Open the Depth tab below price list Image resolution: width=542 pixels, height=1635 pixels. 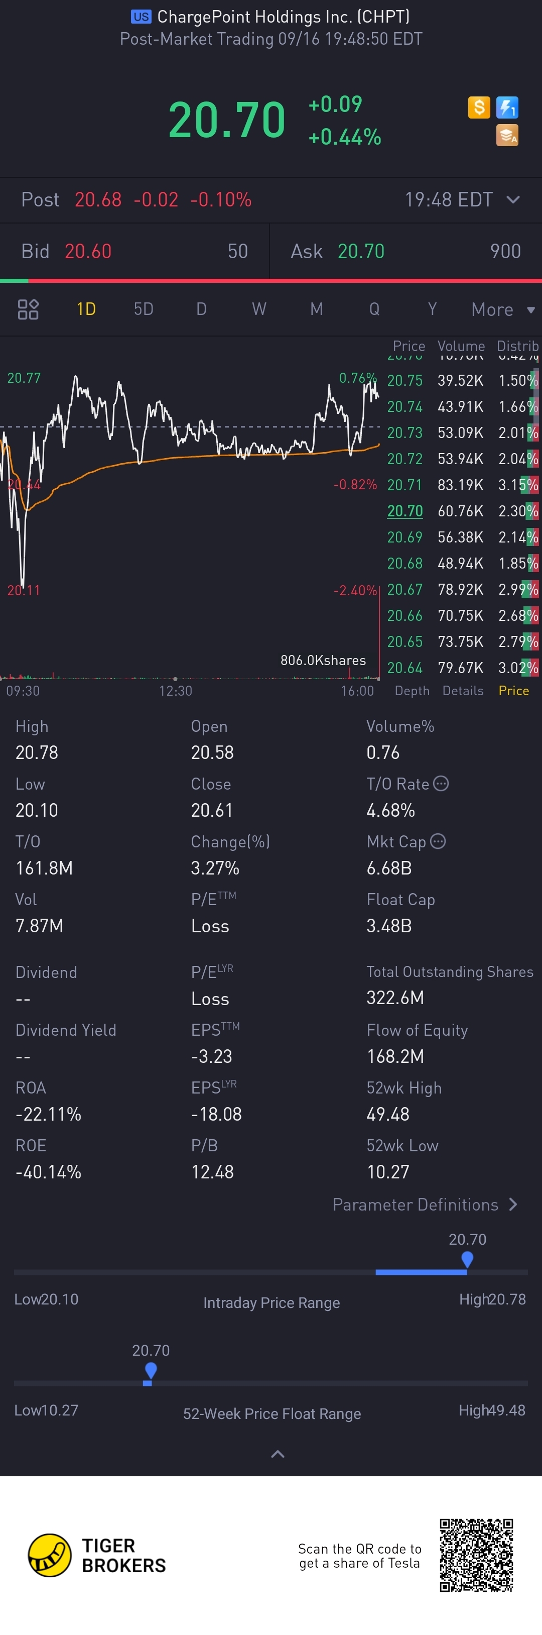pos(412,691)
